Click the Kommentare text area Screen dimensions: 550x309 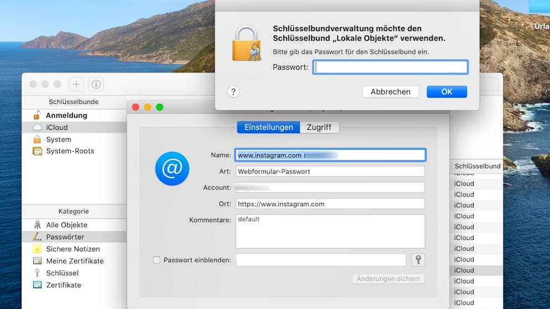[x=330, y=231]
